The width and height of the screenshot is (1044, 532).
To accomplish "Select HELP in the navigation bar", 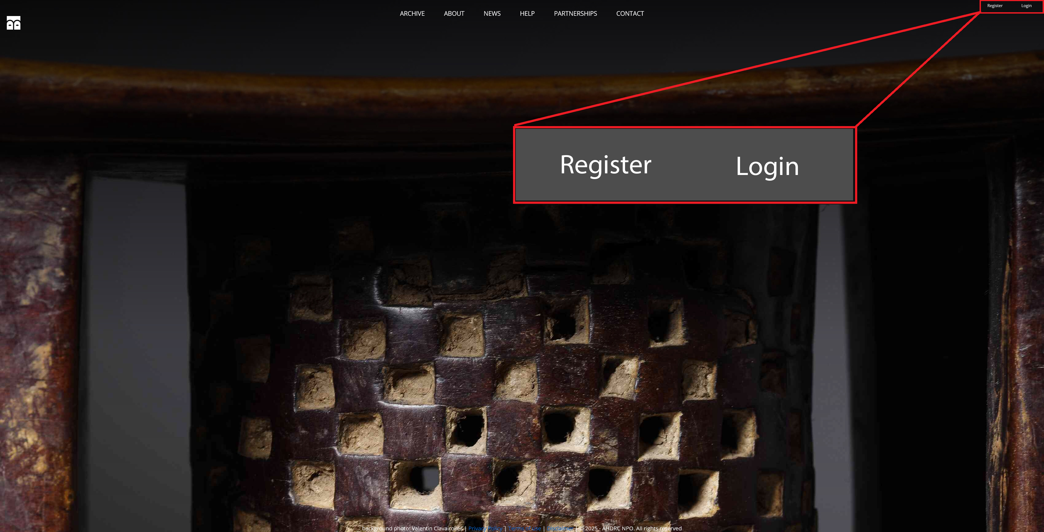I will (527, 13).
